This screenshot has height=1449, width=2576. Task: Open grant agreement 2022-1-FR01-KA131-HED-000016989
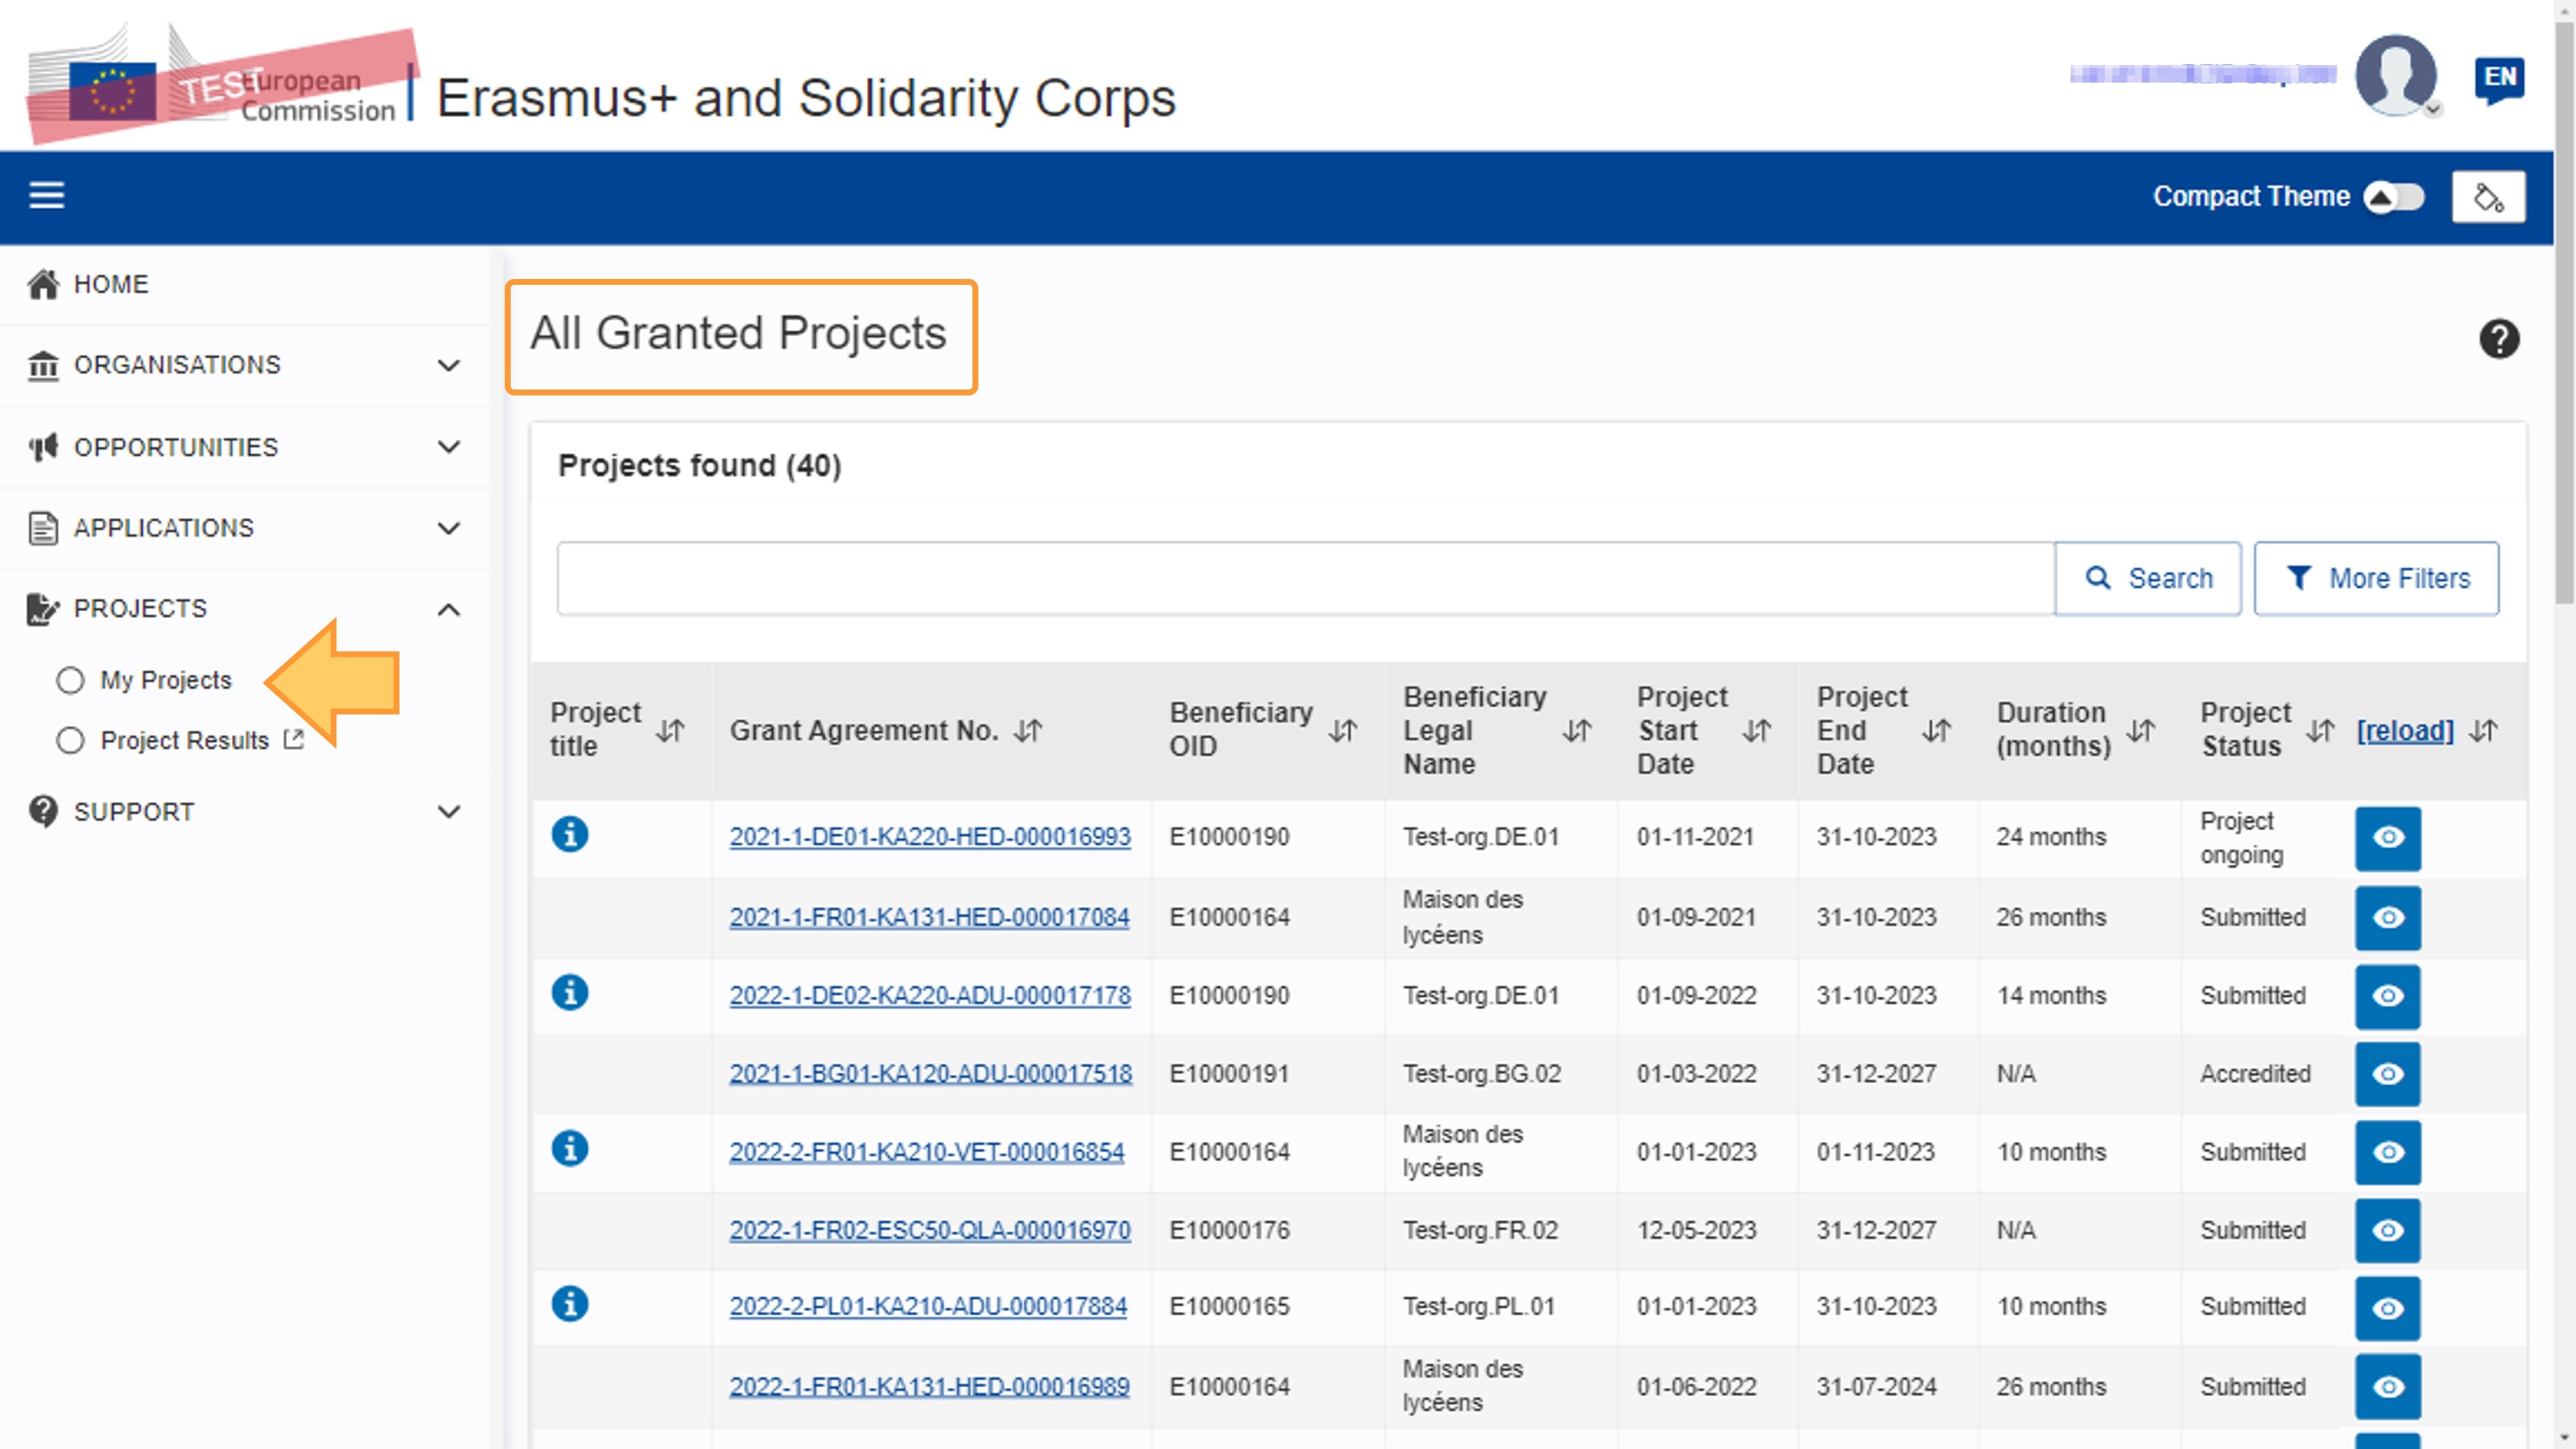coord(929,1386)
